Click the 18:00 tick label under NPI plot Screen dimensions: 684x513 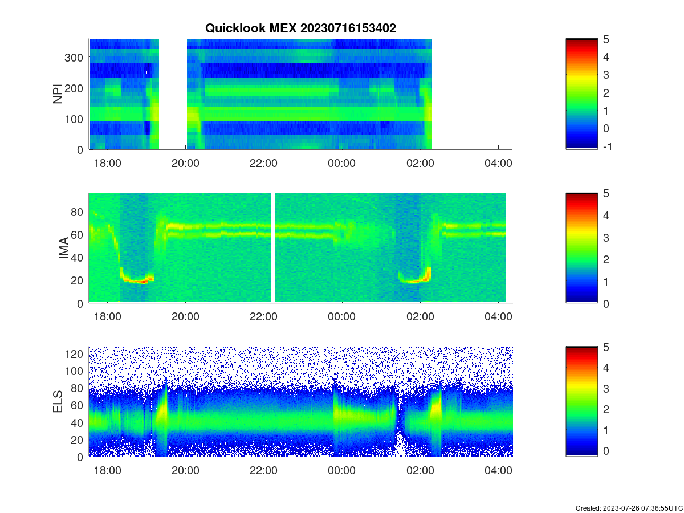pyautogui.click(x=107, y=163)
